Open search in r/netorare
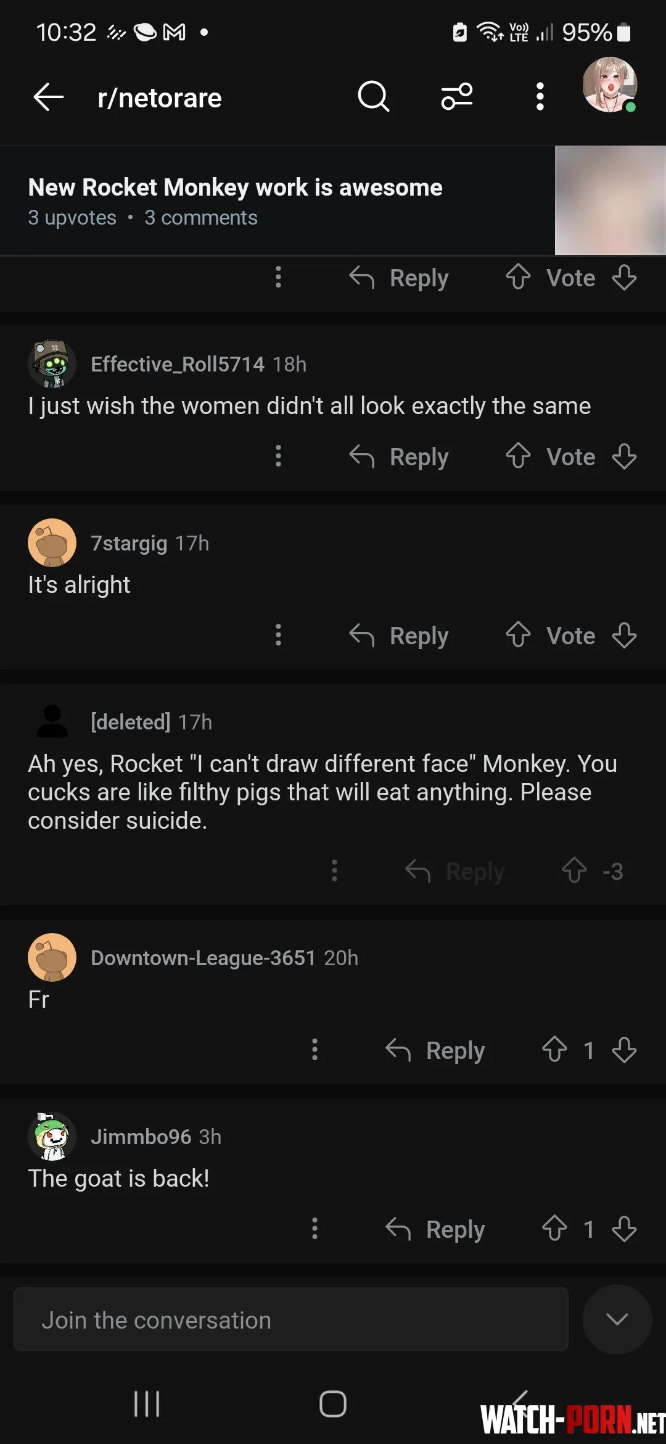The height and width of the screenshot is (1444, 666). pos(373,97)
